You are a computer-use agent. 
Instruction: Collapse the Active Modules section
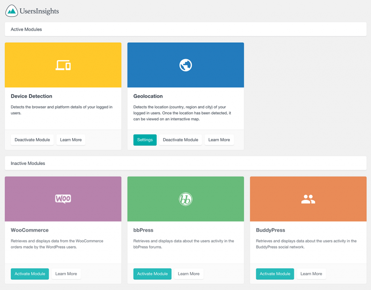(x=26, y=29)
